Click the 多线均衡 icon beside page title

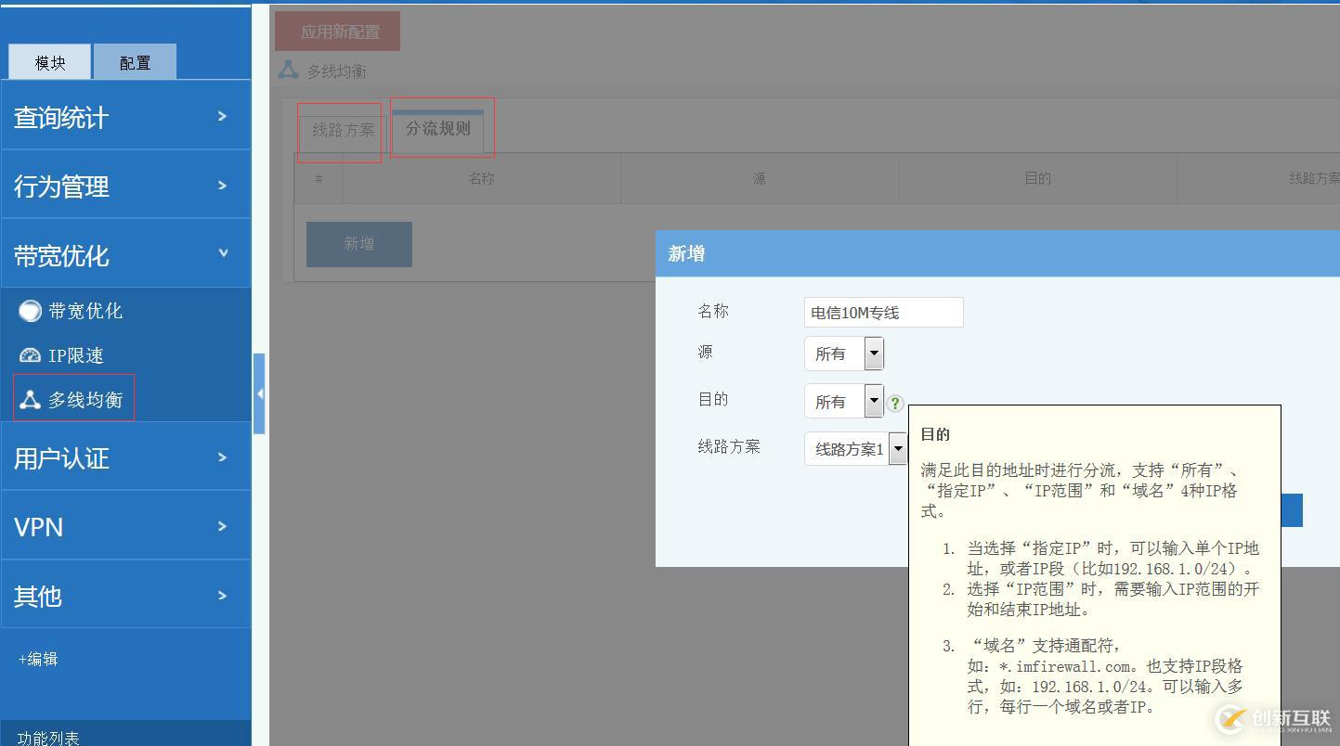coord(286,69)
